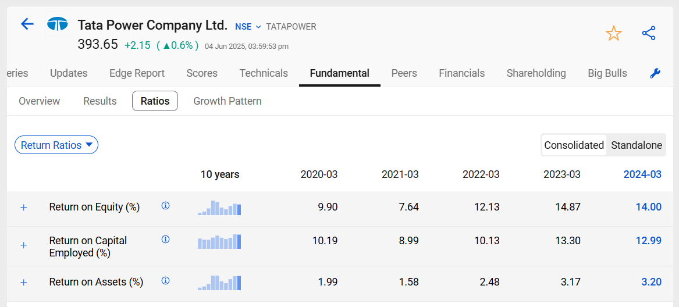Click the stock price 393.65

98,44
